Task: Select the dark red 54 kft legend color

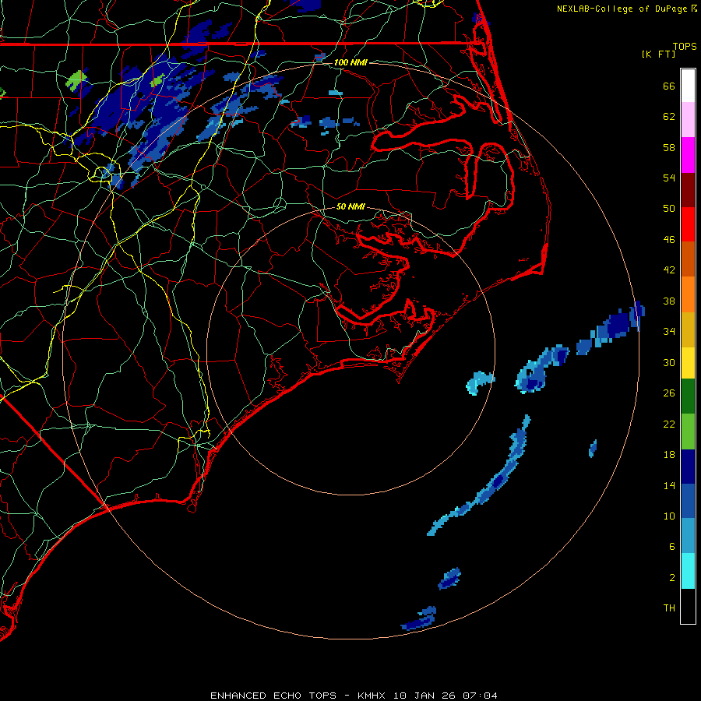Action: [688, 189]
